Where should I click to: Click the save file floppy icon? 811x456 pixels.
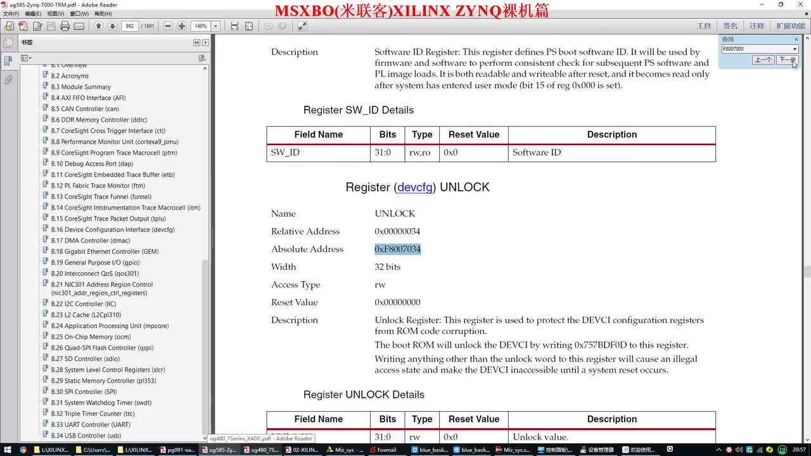coord(51,26)
